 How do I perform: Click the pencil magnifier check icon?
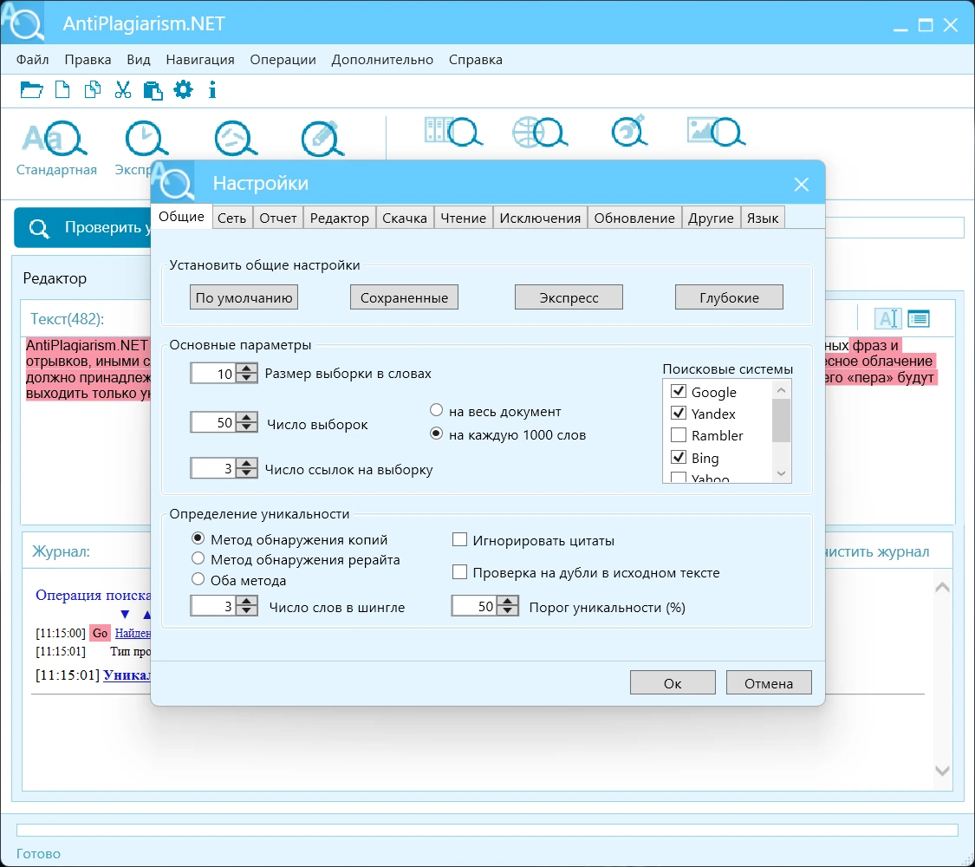(x=322, y=138)
